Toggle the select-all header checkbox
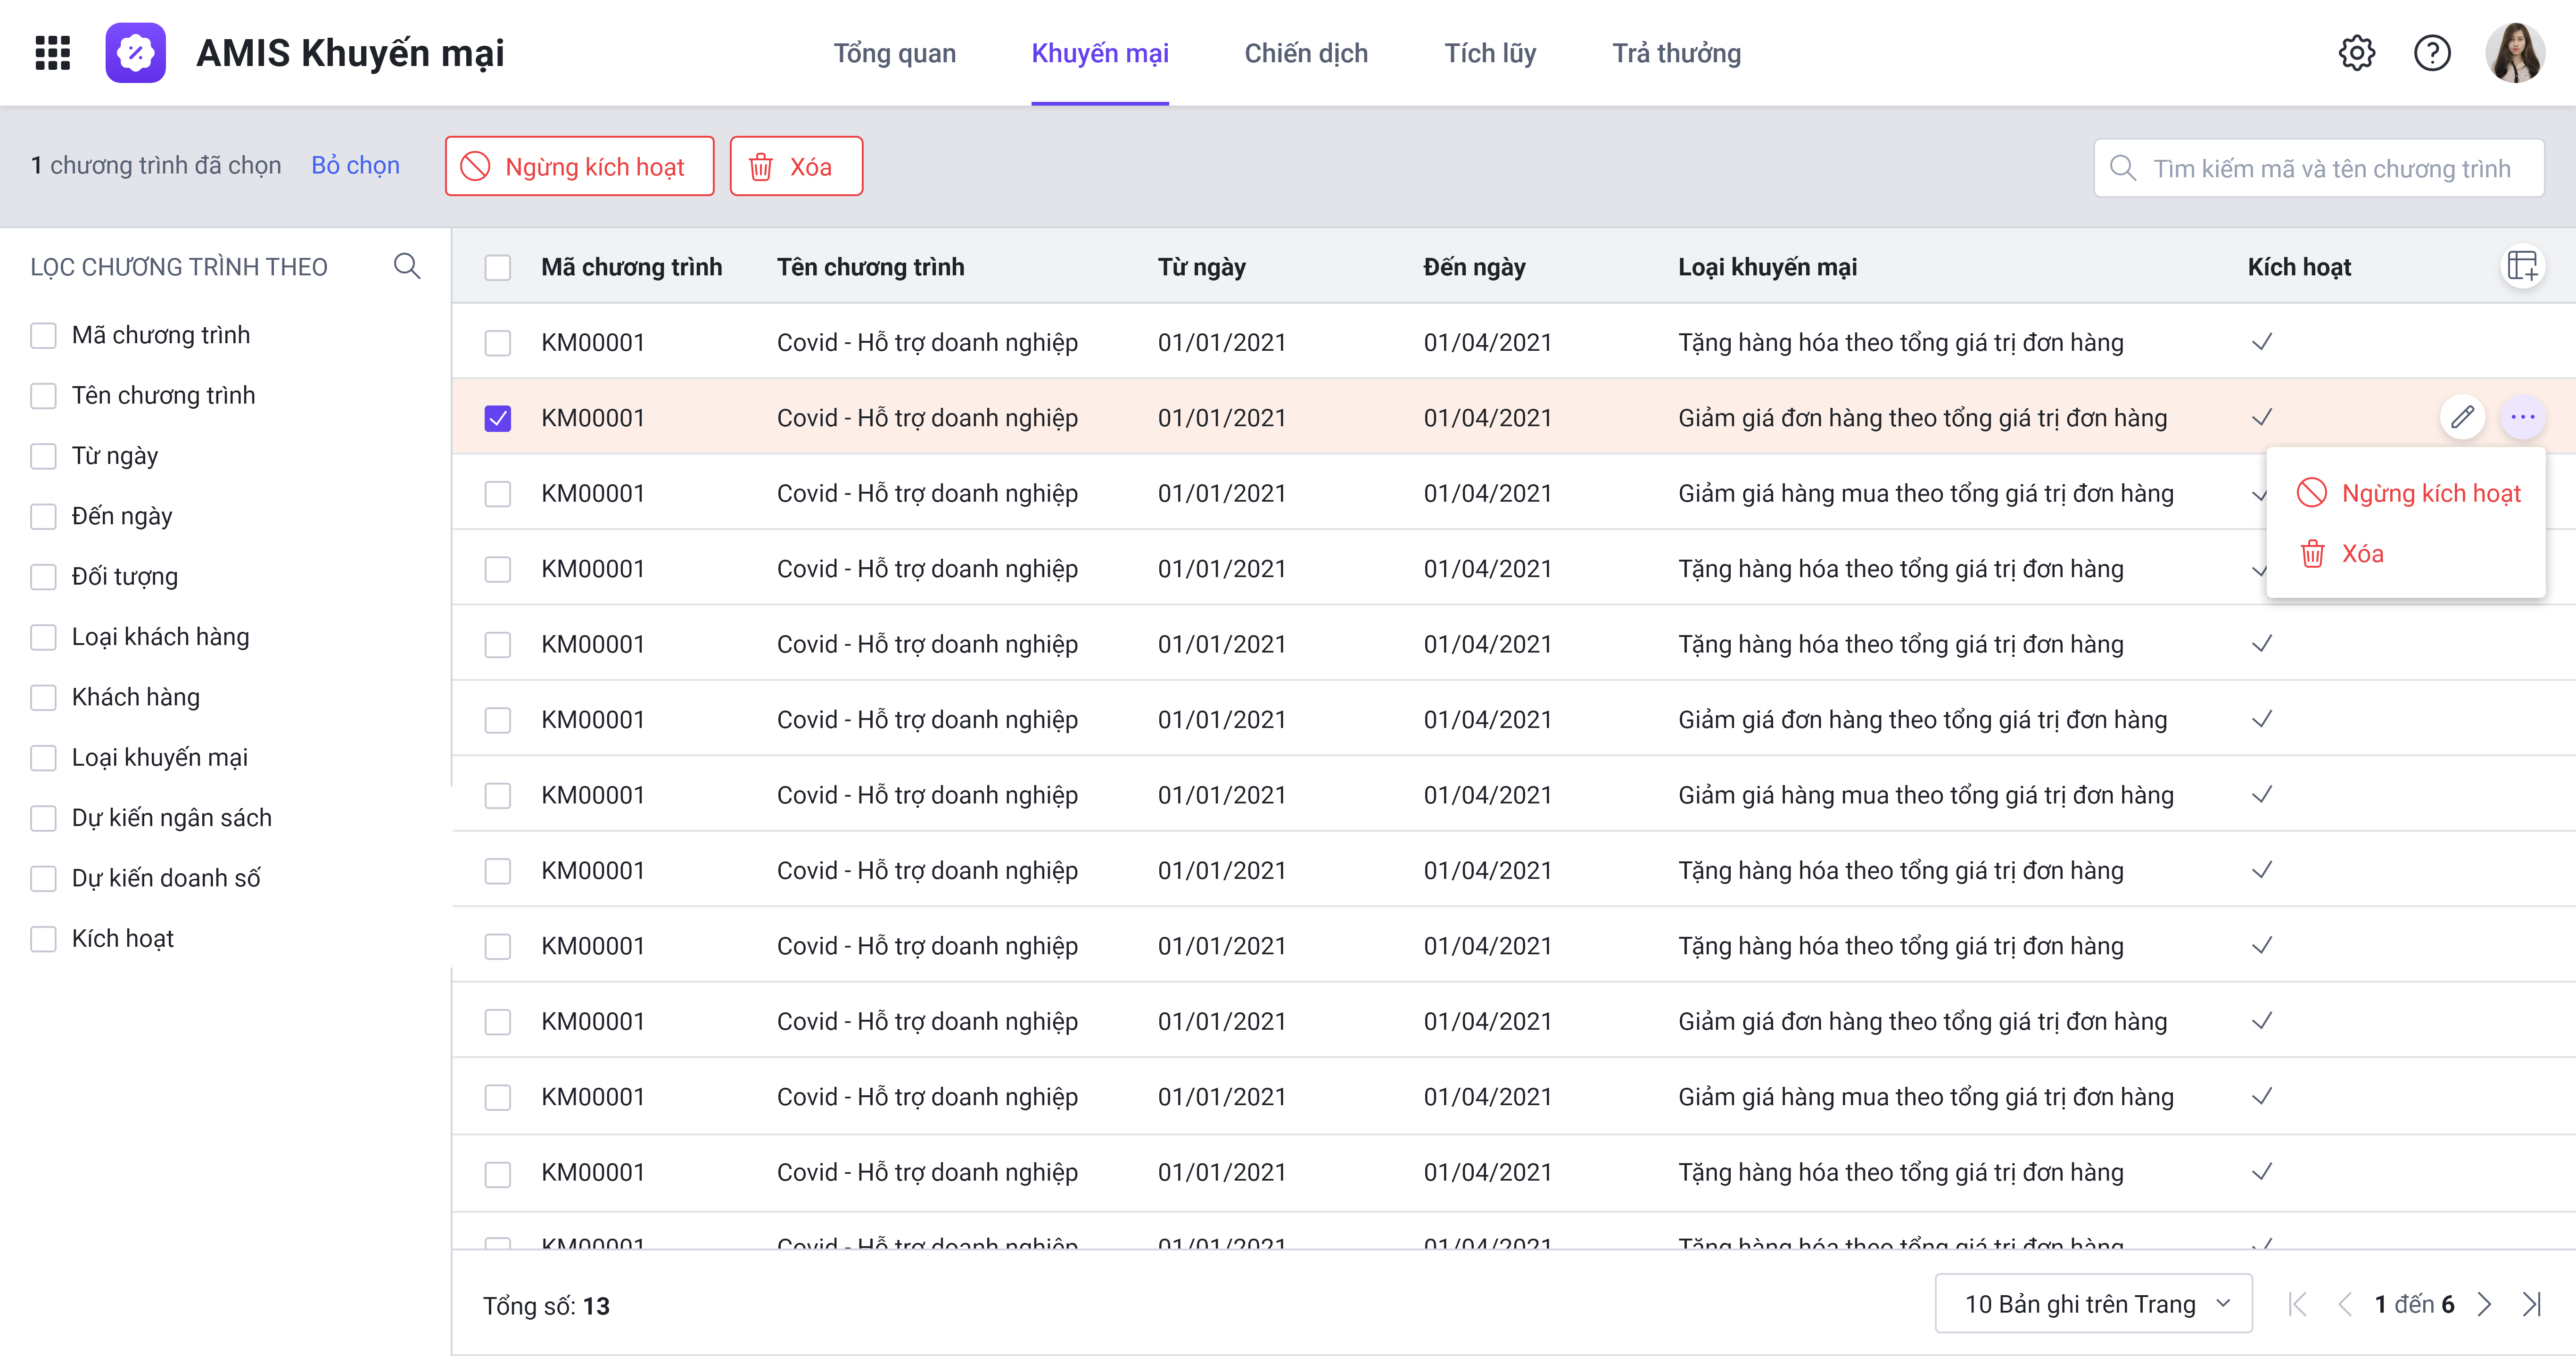This screenshot has height=1356, width=2576. pos(497,267)
